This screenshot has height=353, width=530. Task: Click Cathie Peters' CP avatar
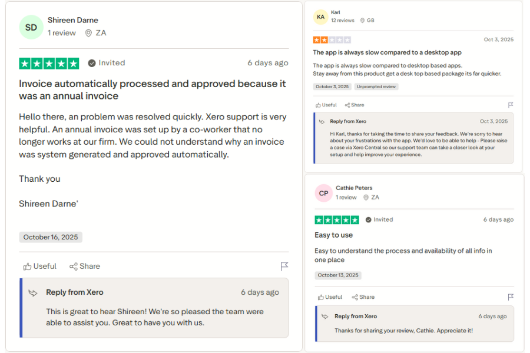tap(323, 193)
